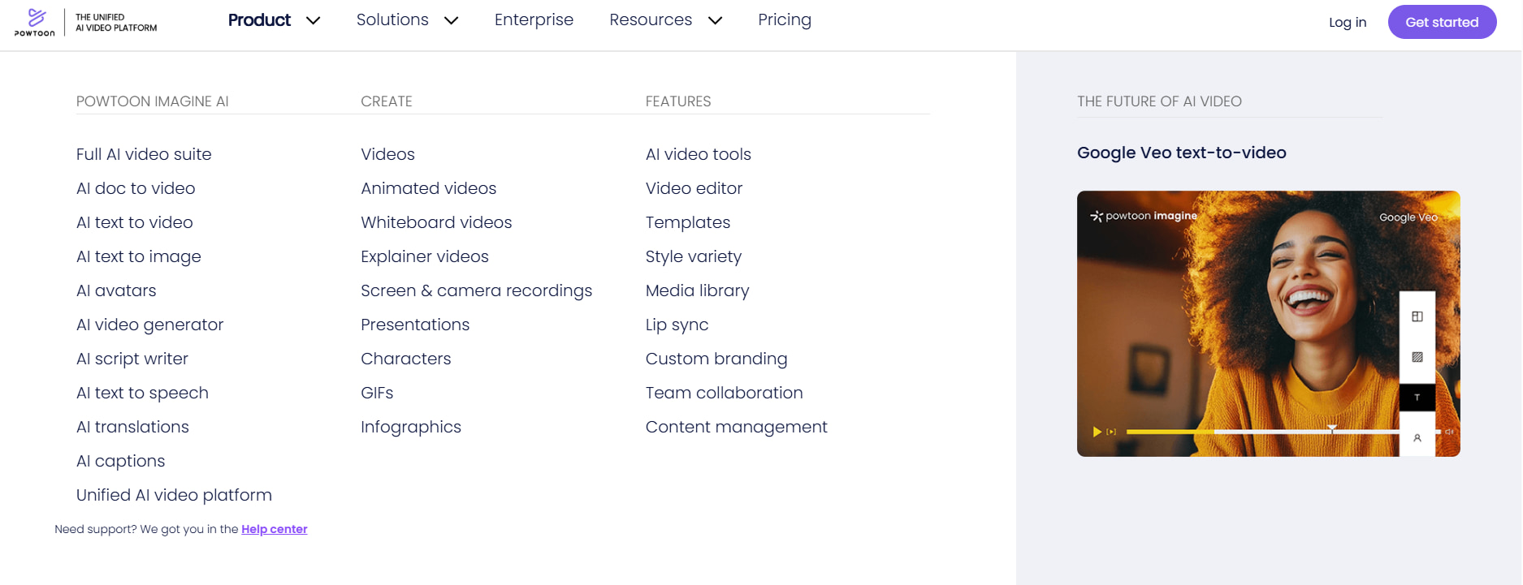This screenshot has width=1523, height=585.
Task: Open Custom branding
Action: pos(716,359)
